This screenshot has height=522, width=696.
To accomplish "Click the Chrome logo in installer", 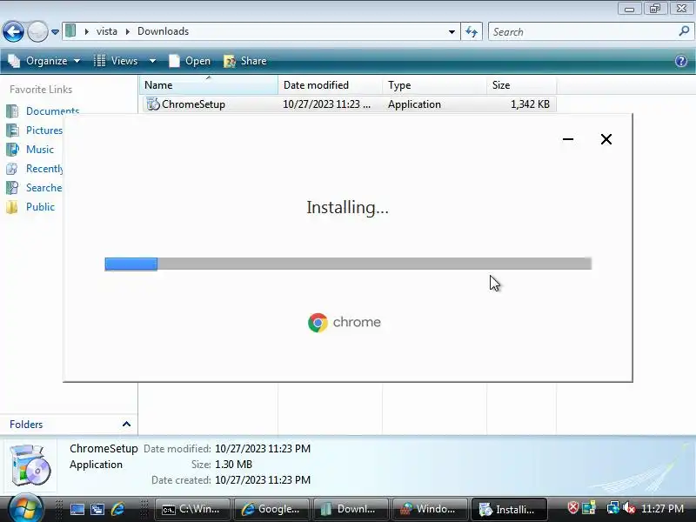I will pyautogui.click(x=318, y=323).
